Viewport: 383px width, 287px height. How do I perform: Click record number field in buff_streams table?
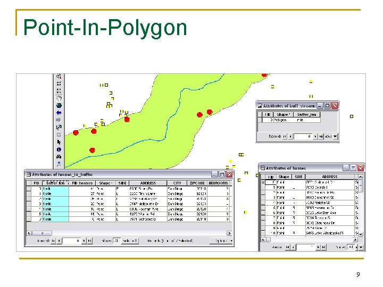pyautogui.click(x=303, y=137)
